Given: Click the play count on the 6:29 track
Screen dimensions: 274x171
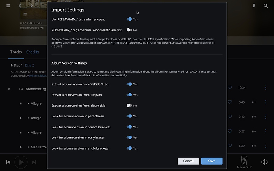Looking at the screenshot, I should pos(254,146).
